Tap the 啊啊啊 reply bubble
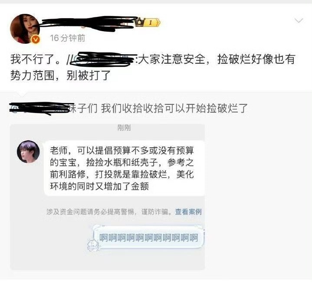This screenshot has height=282, width=312. [149, 238]
